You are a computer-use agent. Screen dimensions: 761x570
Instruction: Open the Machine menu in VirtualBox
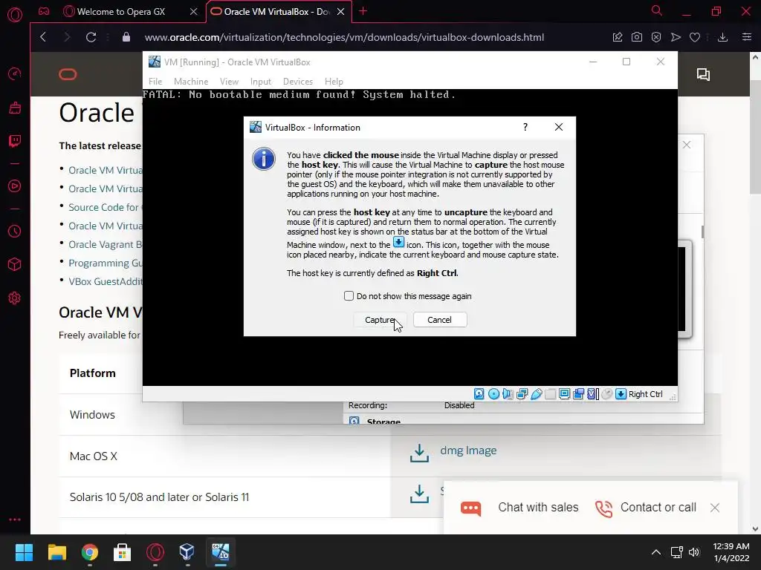(191, 82)
